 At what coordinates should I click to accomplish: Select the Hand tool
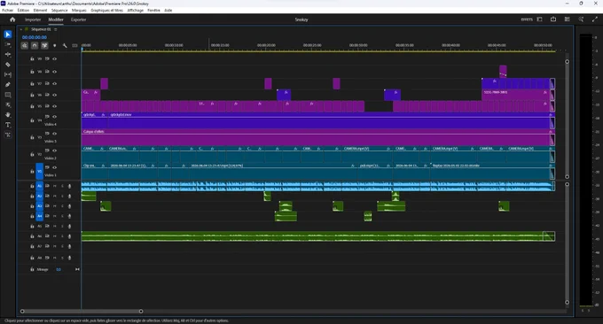[8, 115]
